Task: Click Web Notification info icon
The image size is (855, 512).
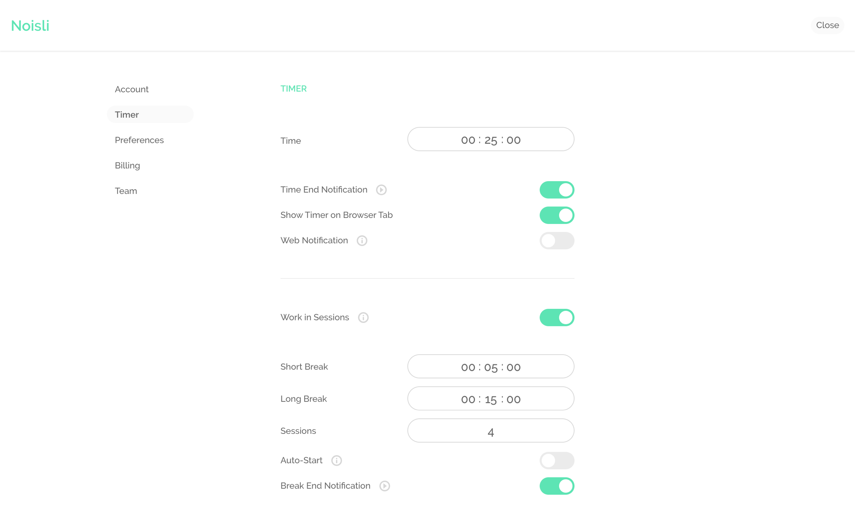Action: pos(362,241)
